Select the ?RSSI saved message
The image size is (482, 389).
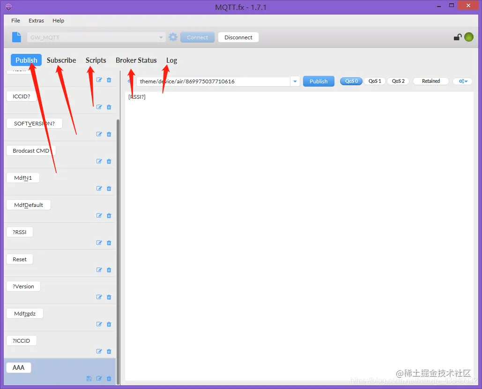pyautogui.click(x=19, y=232)
